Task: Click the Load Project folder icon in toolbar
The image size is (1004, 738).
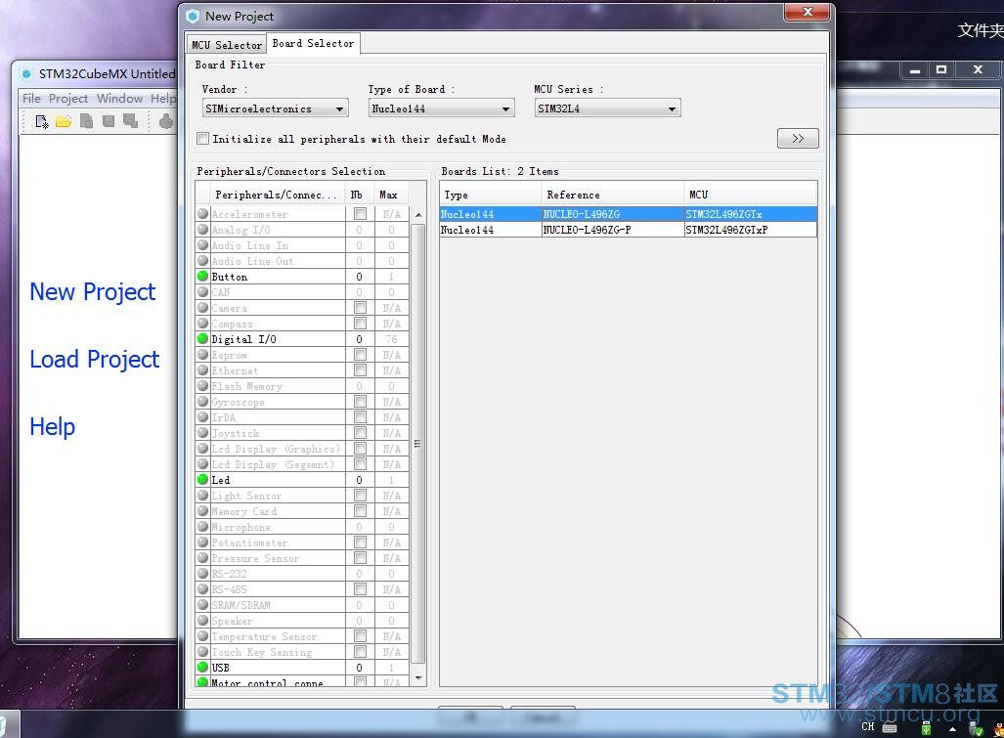Action: point(64,121)
